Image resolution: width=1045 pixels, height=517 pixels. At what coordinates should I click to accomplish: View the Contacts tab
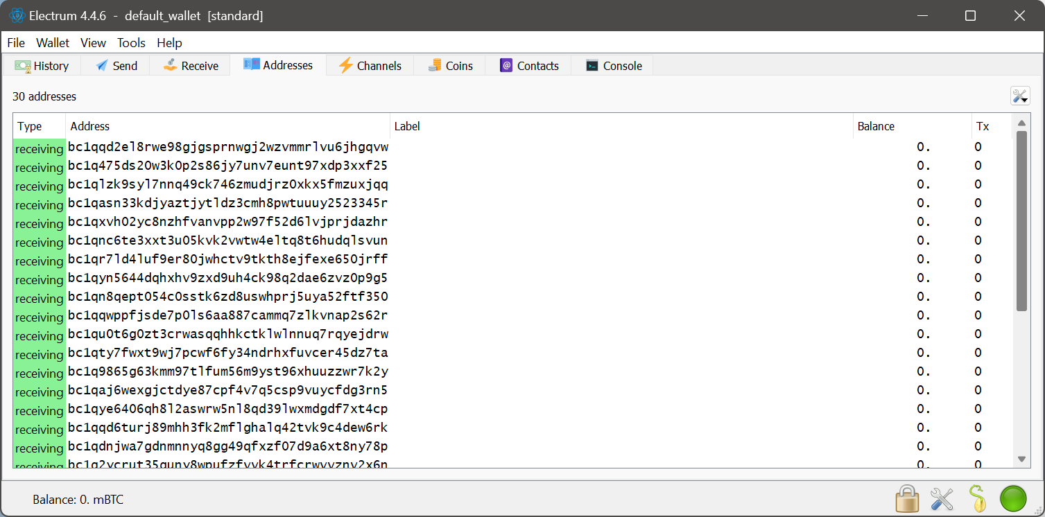tap(529, 66)
